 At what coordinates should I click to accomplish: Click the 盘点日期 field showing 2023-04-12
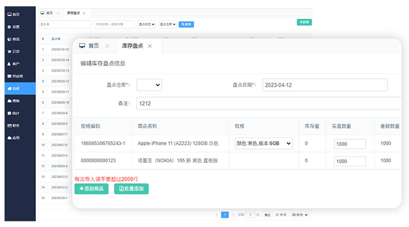pyautogui.click(x=324, y=85)
